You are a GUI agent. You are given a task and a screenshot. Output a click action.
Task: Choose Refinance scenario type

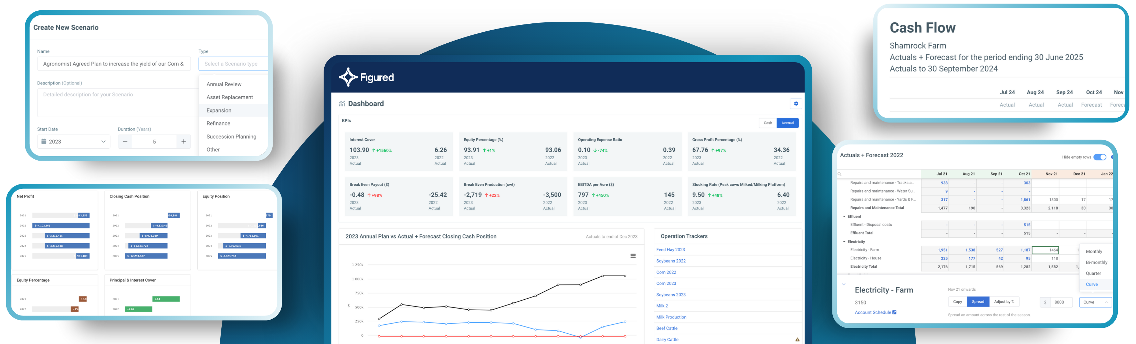[218, 123]
